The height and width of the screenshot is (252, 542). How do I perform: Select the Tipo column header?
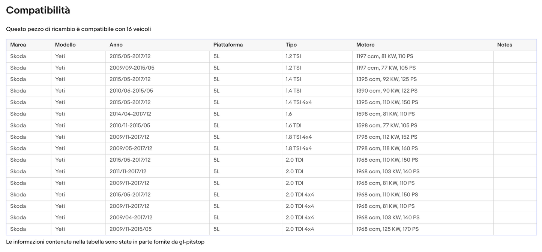(291, 45)
